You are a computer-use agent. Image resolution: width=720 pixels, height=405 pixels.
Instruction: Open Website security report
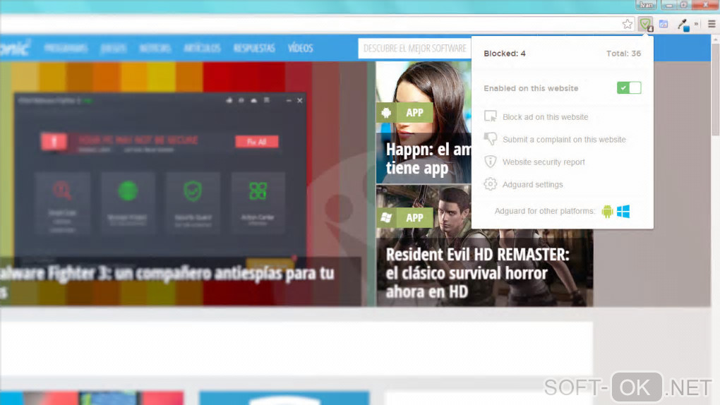coord(544,162)
